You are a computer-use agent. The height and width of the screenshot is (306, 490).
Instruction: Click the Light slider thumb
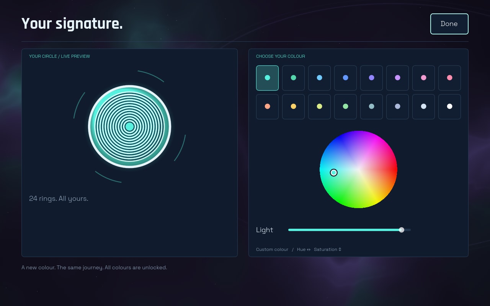(x=402, y=230)
